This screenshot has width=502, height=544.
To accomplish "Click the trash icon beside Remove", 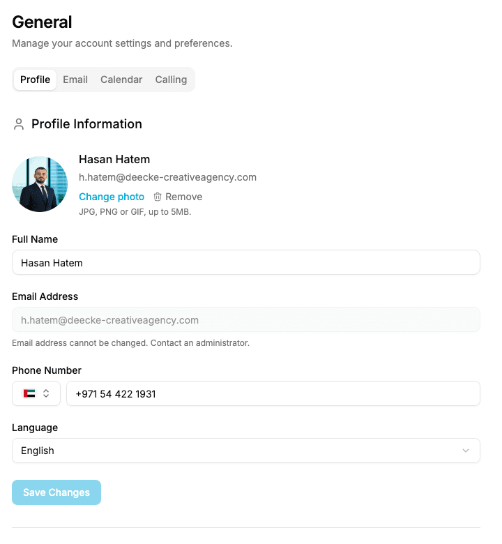I will pos(158,197).
